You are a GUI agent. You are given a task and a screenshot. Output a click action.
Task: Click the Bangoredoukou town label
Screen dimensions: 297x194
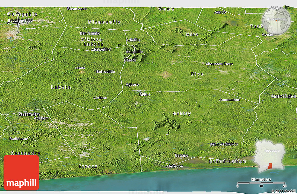coord(224,144)
